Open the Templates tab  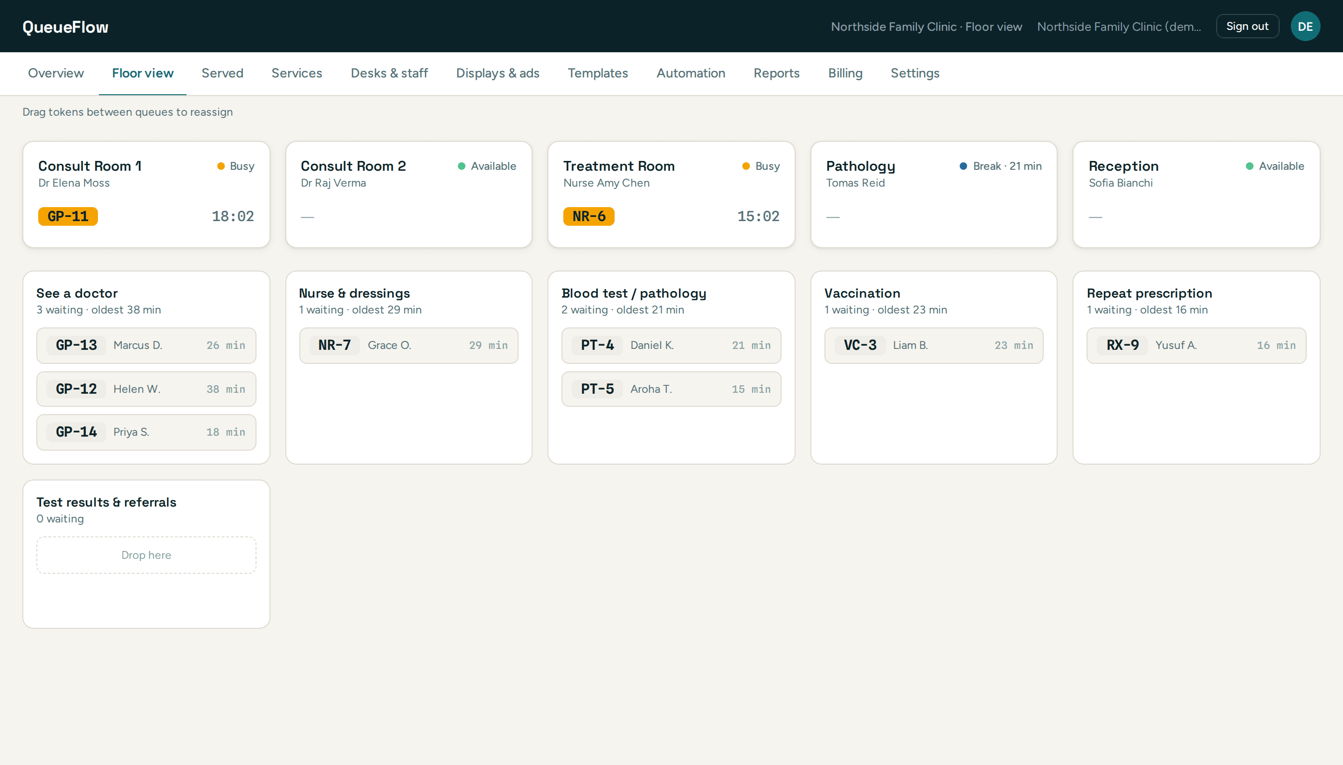(598, 73)
